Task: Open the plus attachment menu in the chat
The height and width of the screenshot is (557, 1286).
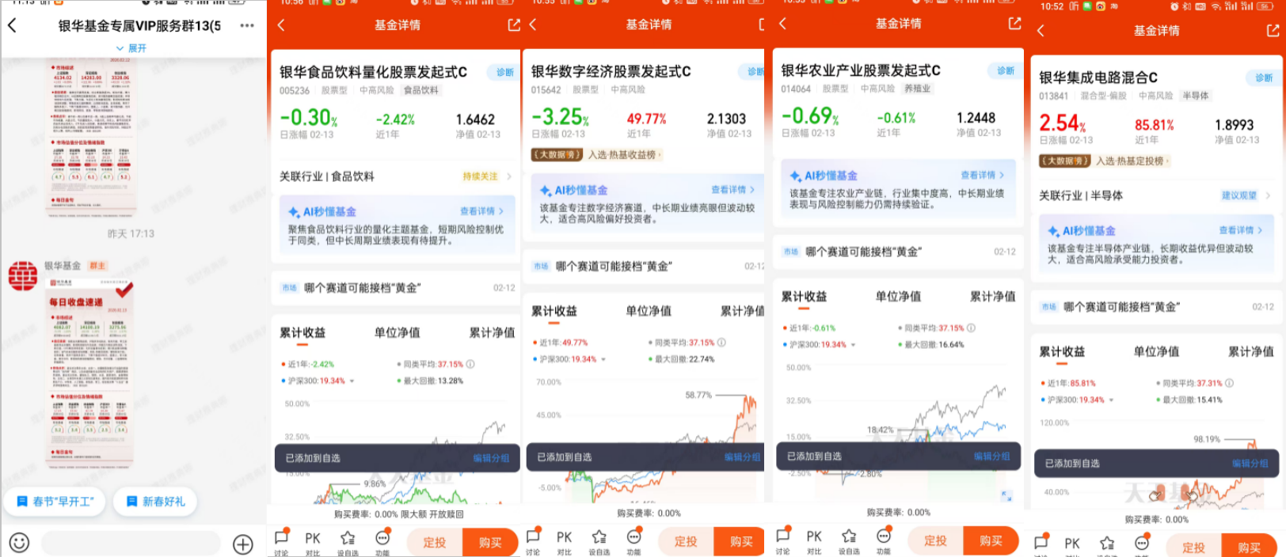Action: 243,544
